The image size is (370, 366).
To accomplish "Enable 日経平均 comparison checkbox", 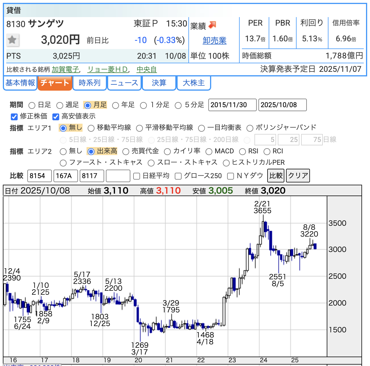I will point(137,176).
